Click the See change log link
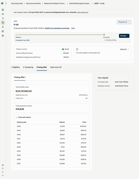This screenshot has height=179, width=139. (83, 12)
